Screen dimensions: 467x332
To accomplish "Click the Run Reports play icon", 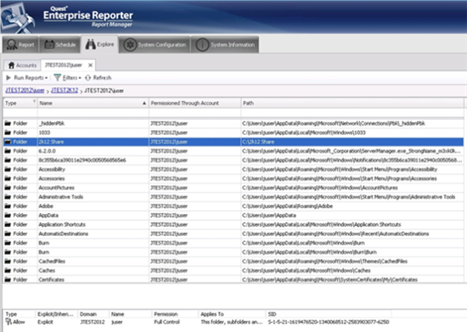I will [x=8, y=78].
